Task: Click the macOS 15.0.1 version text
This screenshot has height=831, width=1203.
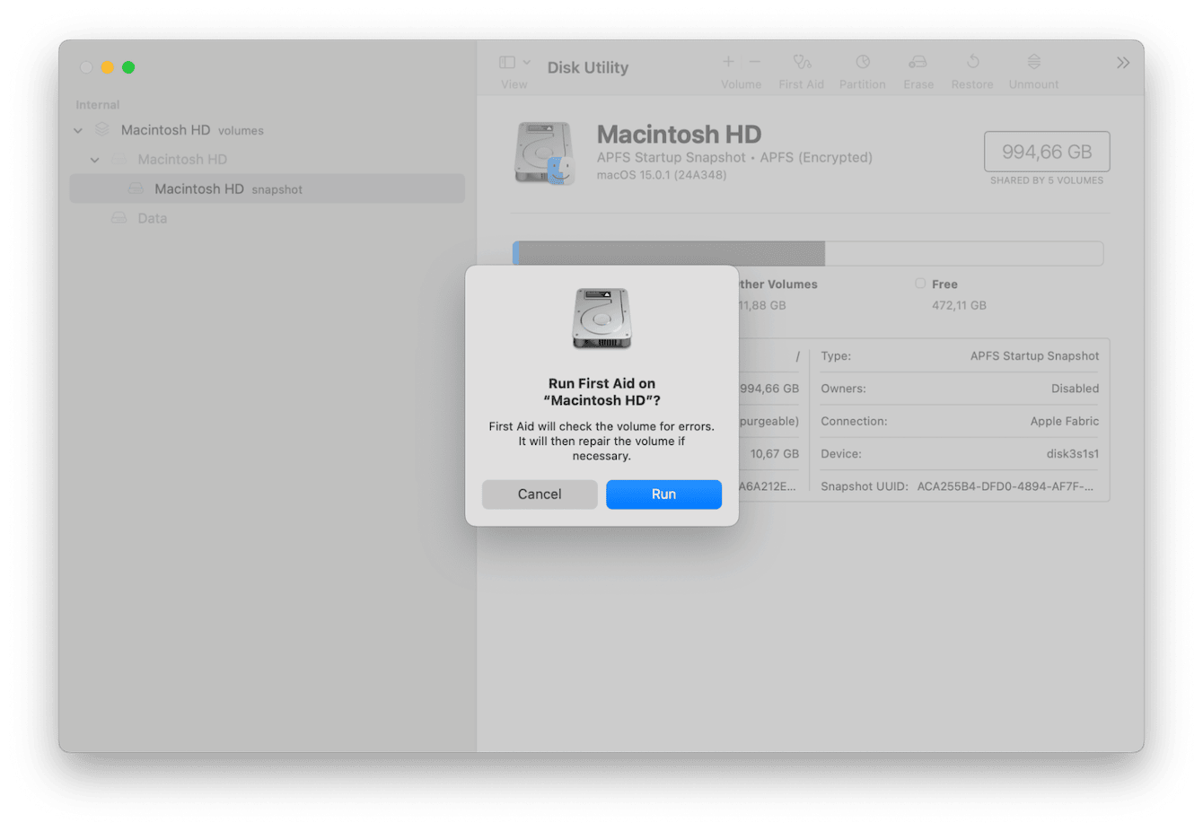Action: click(662, 175)
